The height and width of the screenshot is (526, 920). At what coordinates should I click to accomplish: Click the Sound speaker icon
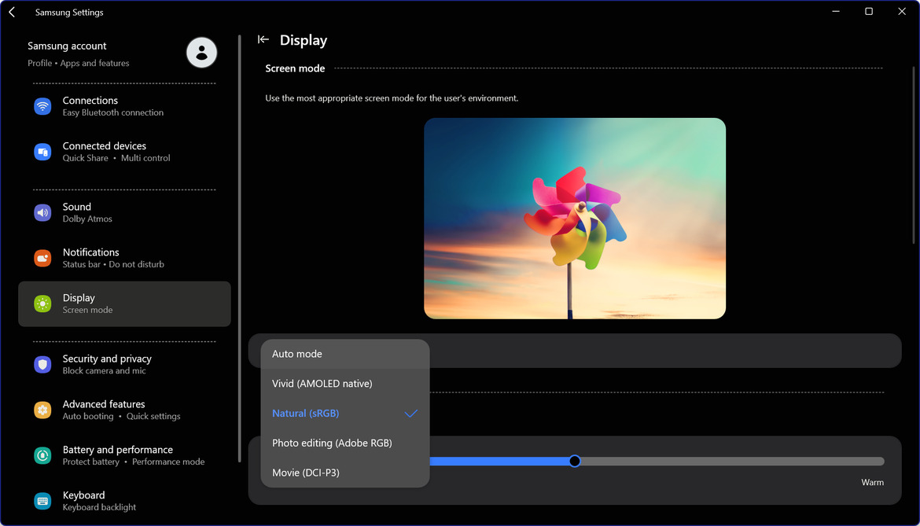(x=42, y=213)
